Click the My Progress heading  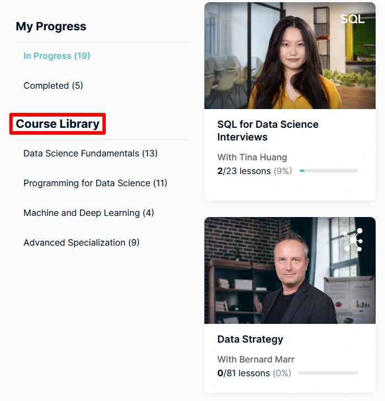(x=51, y=26)
